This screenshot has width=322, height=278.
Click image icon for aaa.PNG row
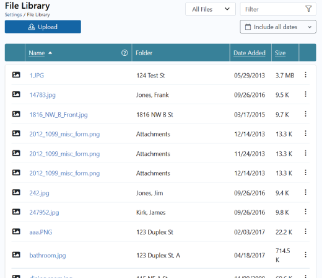(x=16, y=231)
